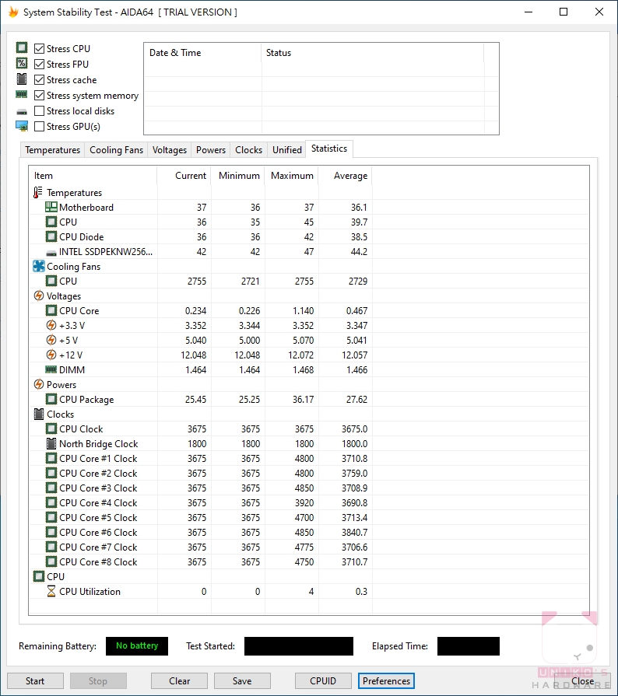Click the Start button
This screenshot has height=696, width=618.
(35, 681)
